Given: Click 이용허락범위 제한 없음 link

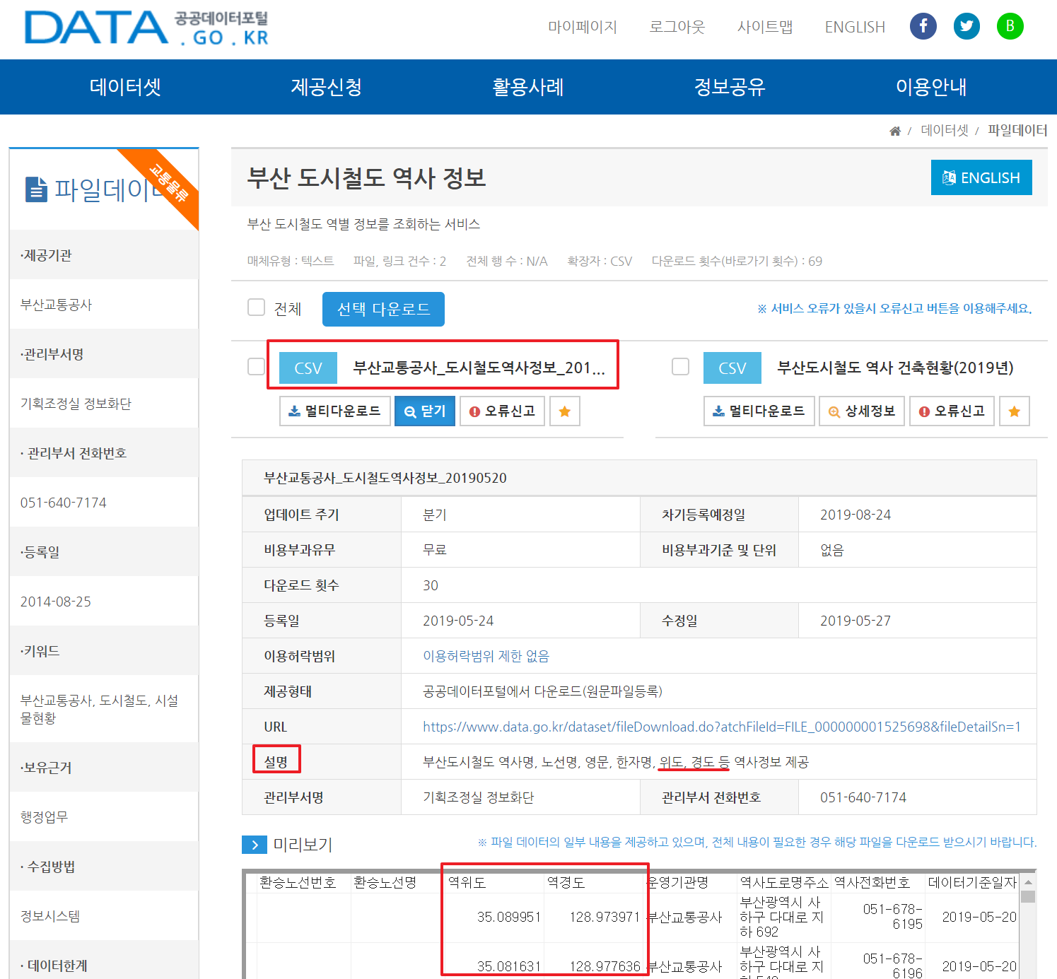Looking at the screenshot, I should [486, 656].
